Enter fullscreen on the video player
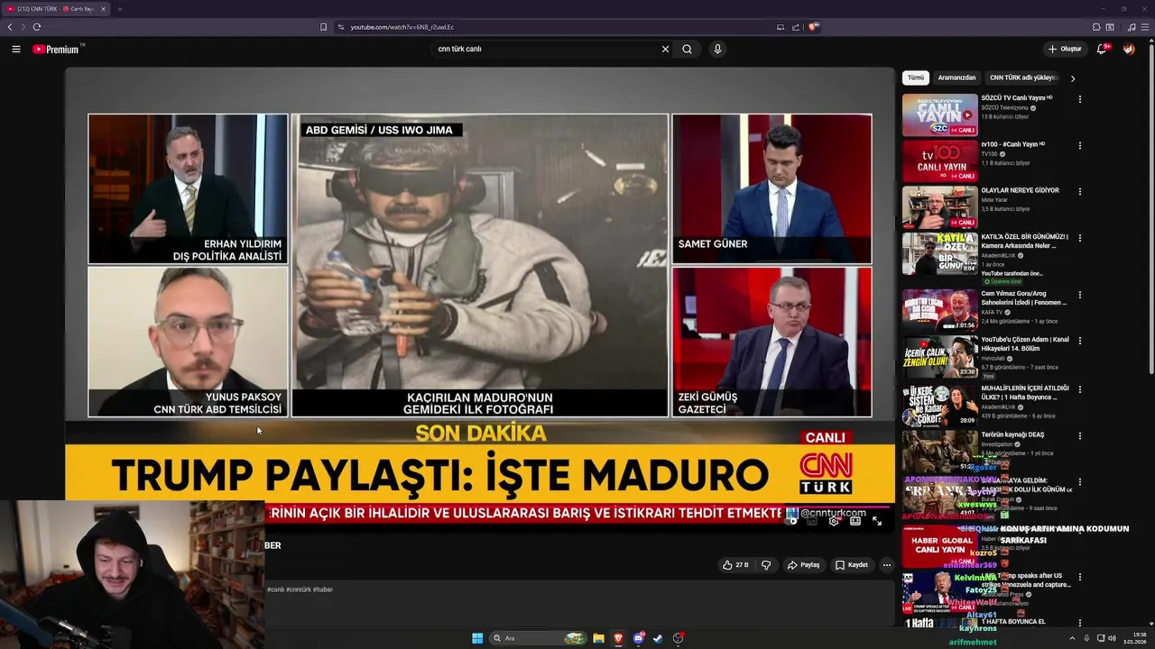1155x649 pixels. [x=877, y=521]
